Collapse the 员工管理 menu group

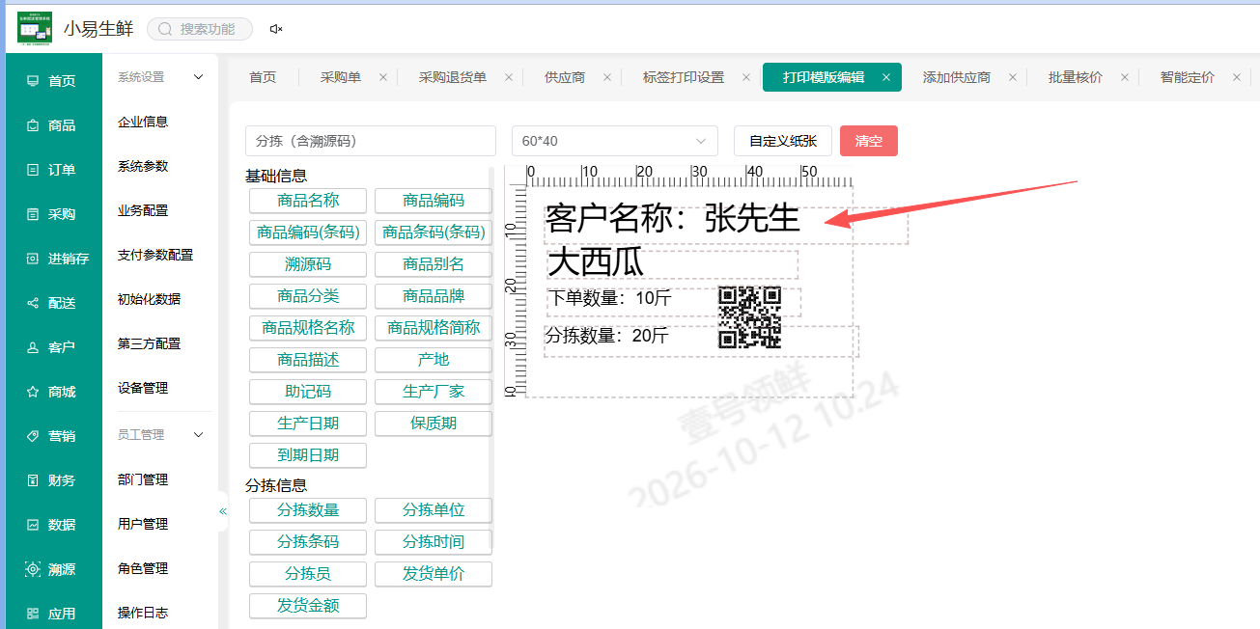pyautogui.click(x=199, y=435)
